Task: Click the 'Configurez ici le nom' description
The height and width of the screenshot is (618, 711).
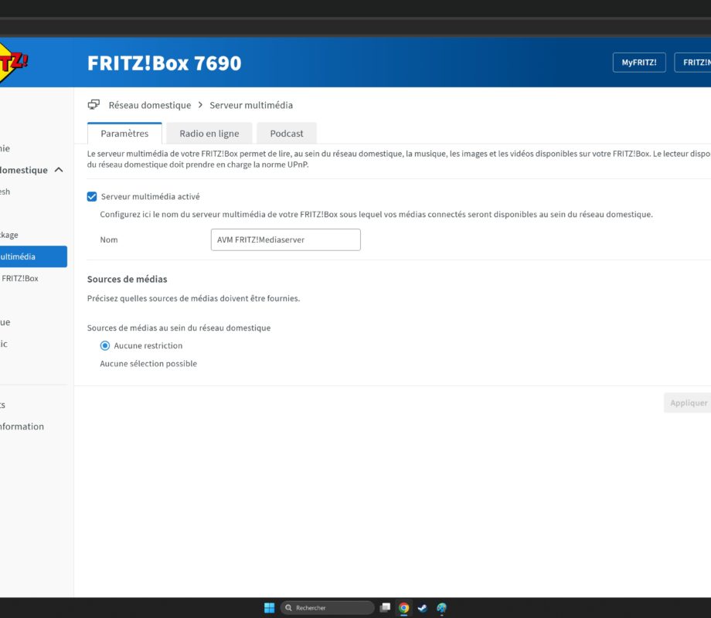Action: pos(376,214)
